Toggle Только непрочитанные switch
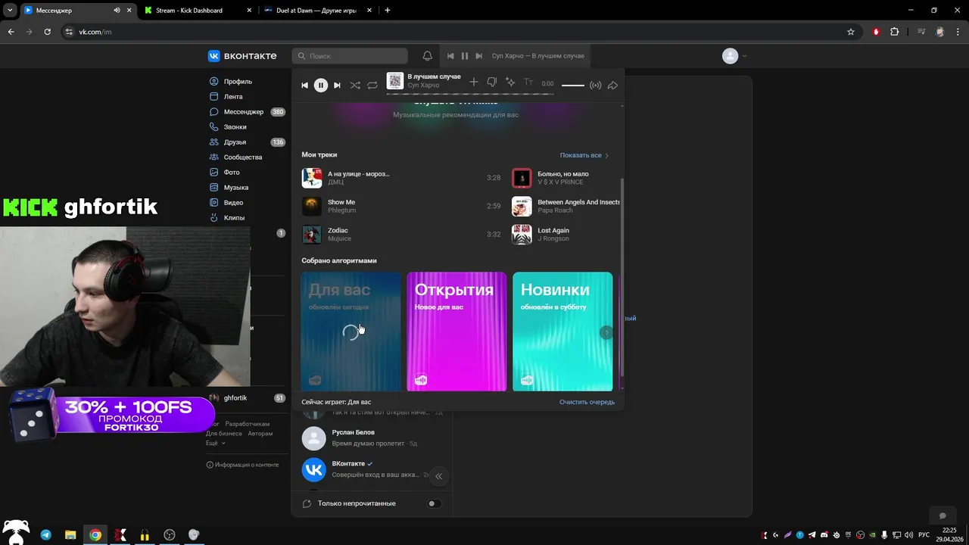The width and height of the screenshot is (969, 545). coord(434,503)
